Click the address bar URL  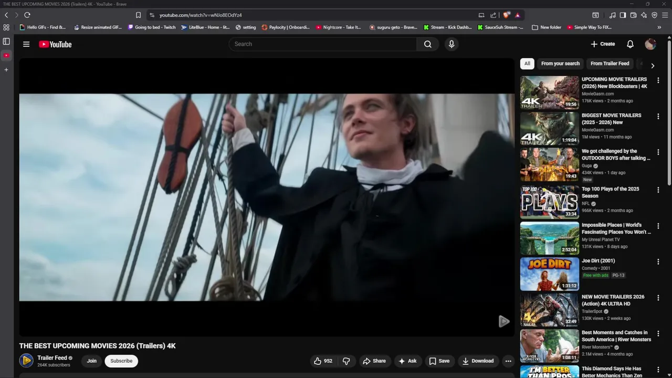tap(201, 15)
